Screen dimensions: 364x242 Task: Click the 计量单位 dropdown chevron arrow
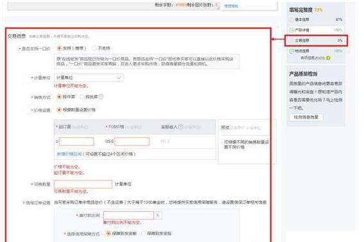119,77
